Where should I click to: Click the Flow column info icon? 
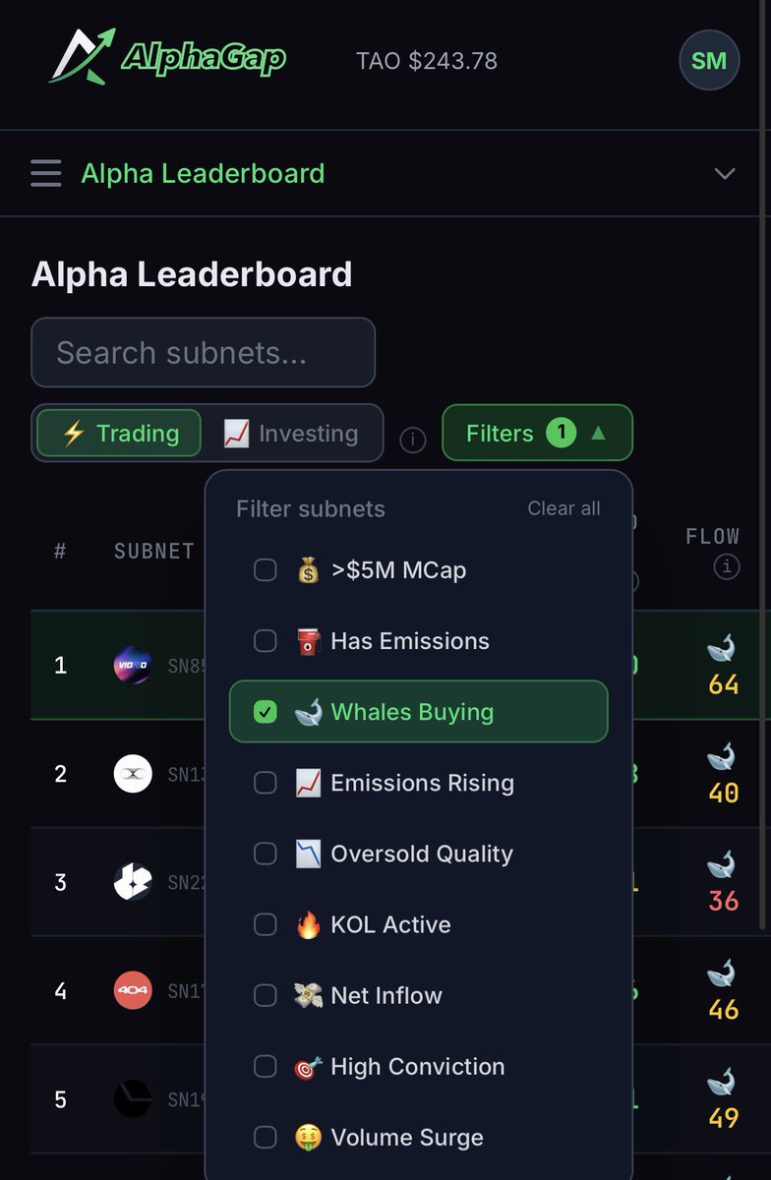(x=726, y=567)
